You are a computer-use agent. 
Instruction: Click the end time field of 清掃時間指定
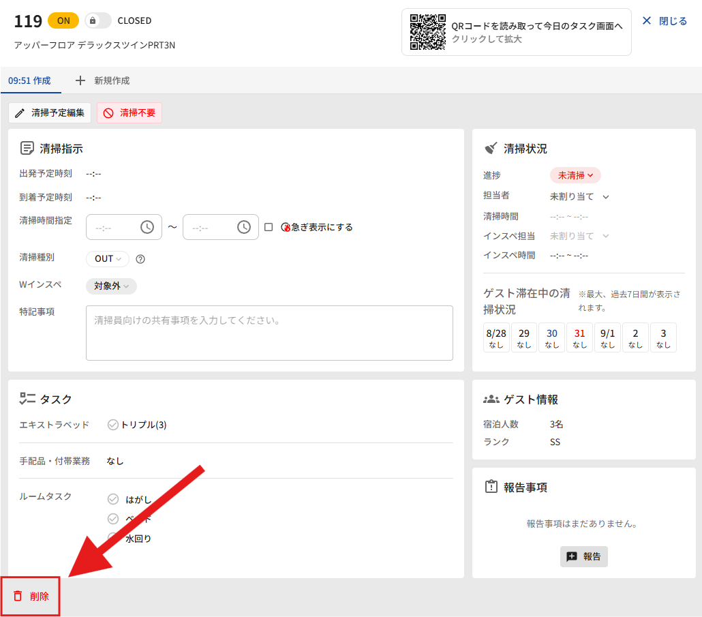coord(221,228)
